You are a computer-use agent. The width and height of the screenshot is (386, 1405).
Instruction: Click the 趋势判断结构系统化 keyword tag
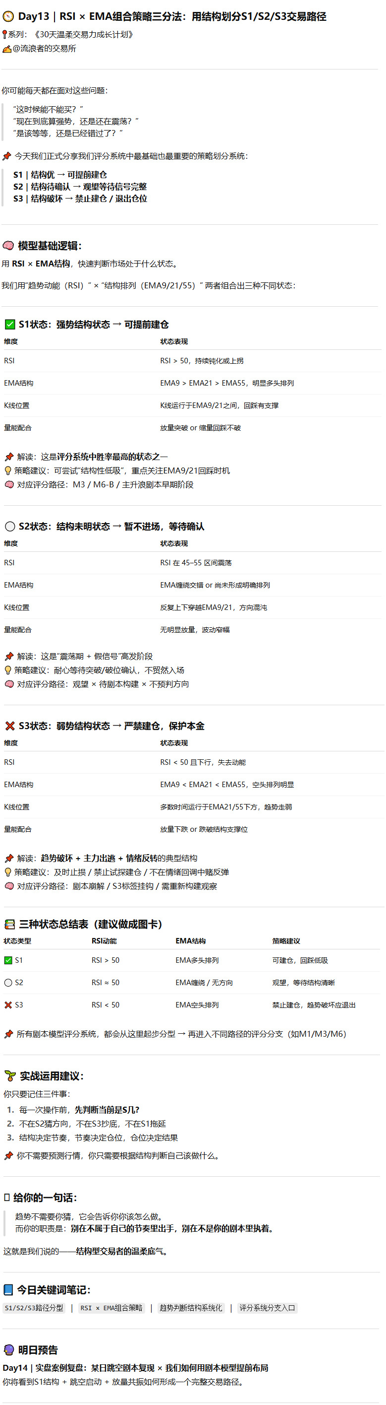[191, 1308]
